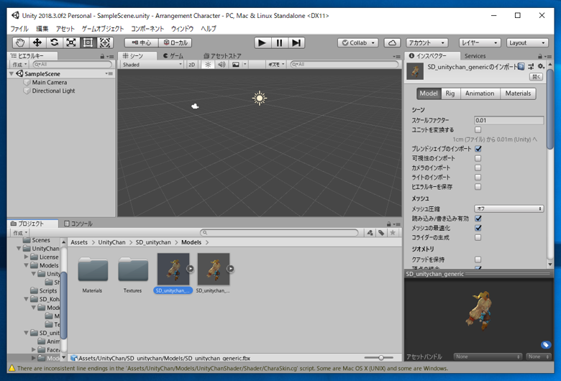Toggle the unit conversion checkbox
561x381 pixels.
(x=478, y=130)
